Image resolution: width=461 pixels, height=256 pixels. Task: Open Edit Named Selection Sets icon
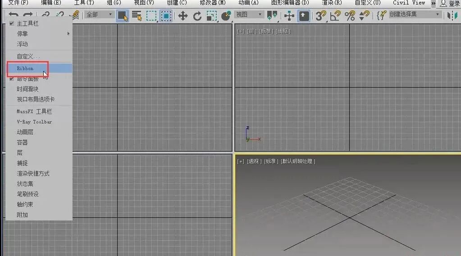coord(381,15)
